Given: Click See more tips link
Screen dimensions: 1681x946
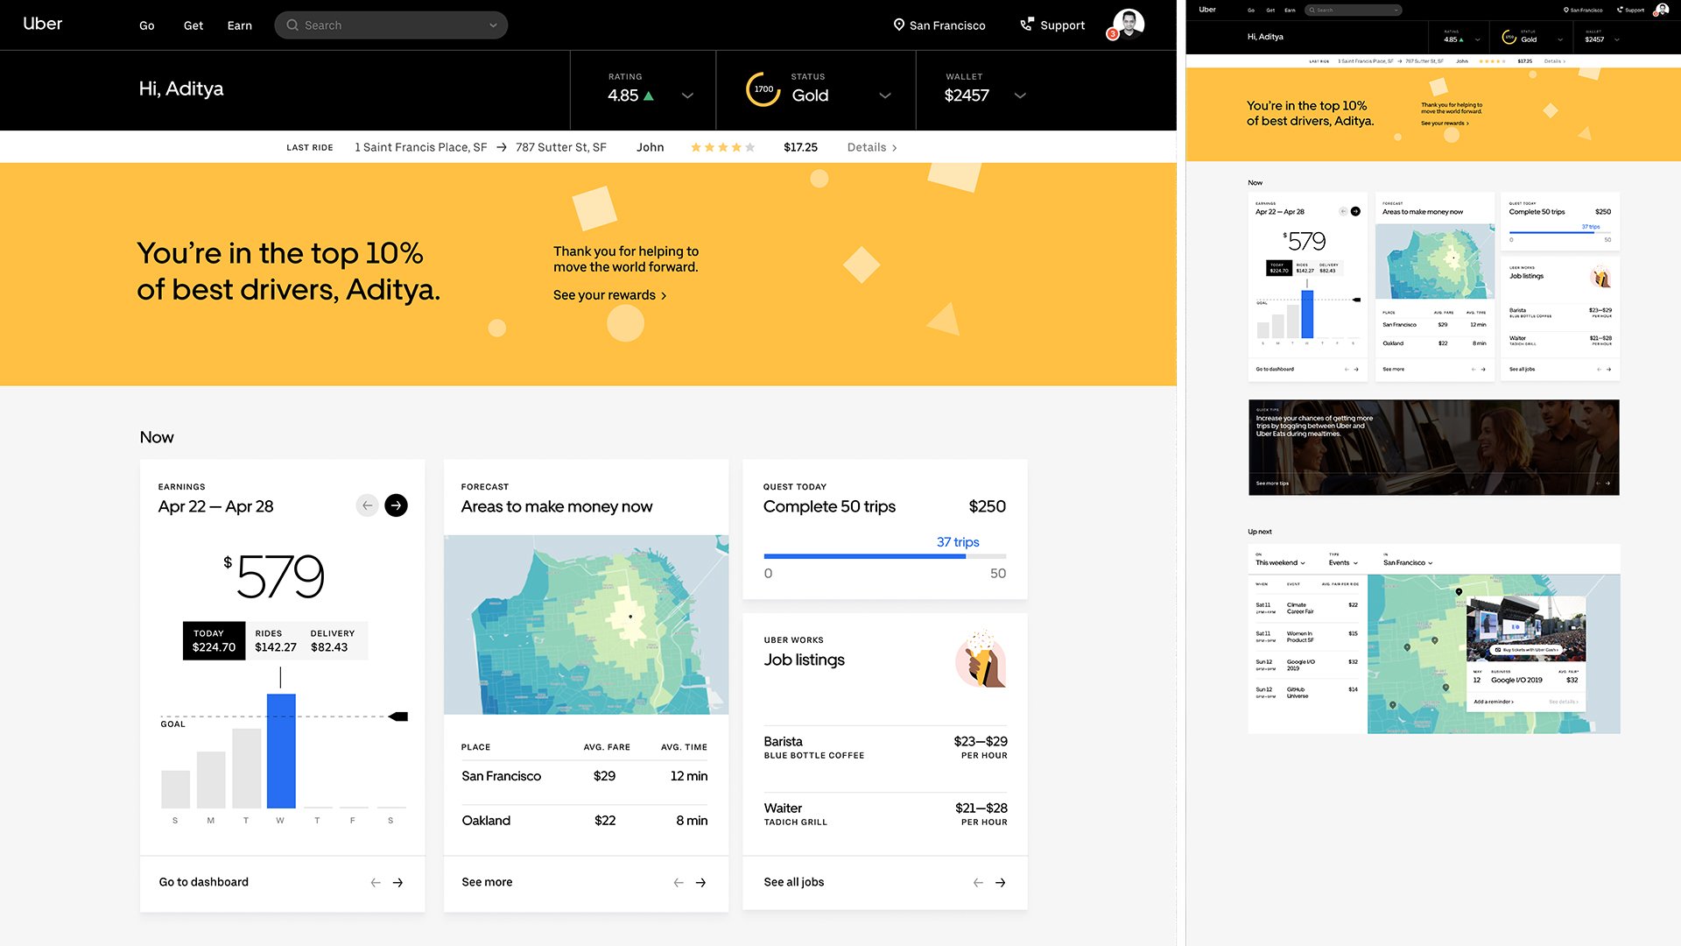Looking at the screenshot, I should coord(1272,484).
